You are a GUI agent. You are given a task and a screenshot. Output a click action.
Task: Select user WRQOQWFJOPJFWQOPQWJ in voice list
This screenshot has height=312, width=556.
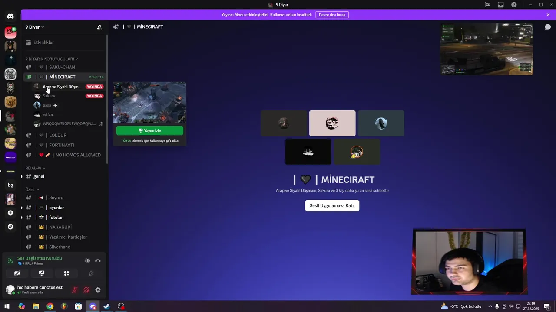pos(69,124)
